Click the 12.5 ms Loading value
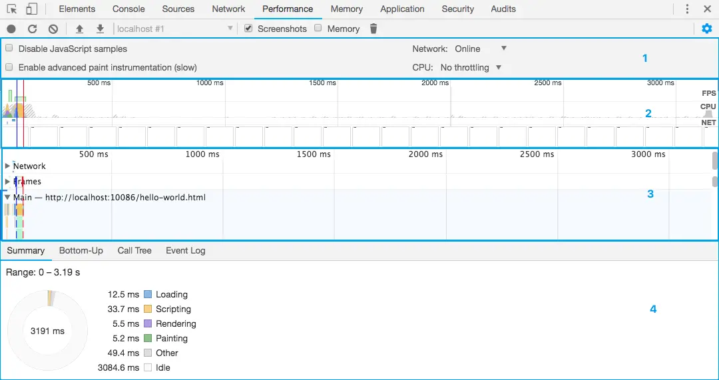The height and width of the screenshot is (380, 719). [x=124, y=294]
